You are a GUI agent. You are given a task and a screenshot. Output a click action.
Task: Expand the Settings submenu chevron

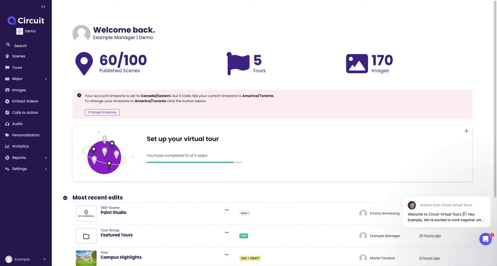click(x=46, y=169)
